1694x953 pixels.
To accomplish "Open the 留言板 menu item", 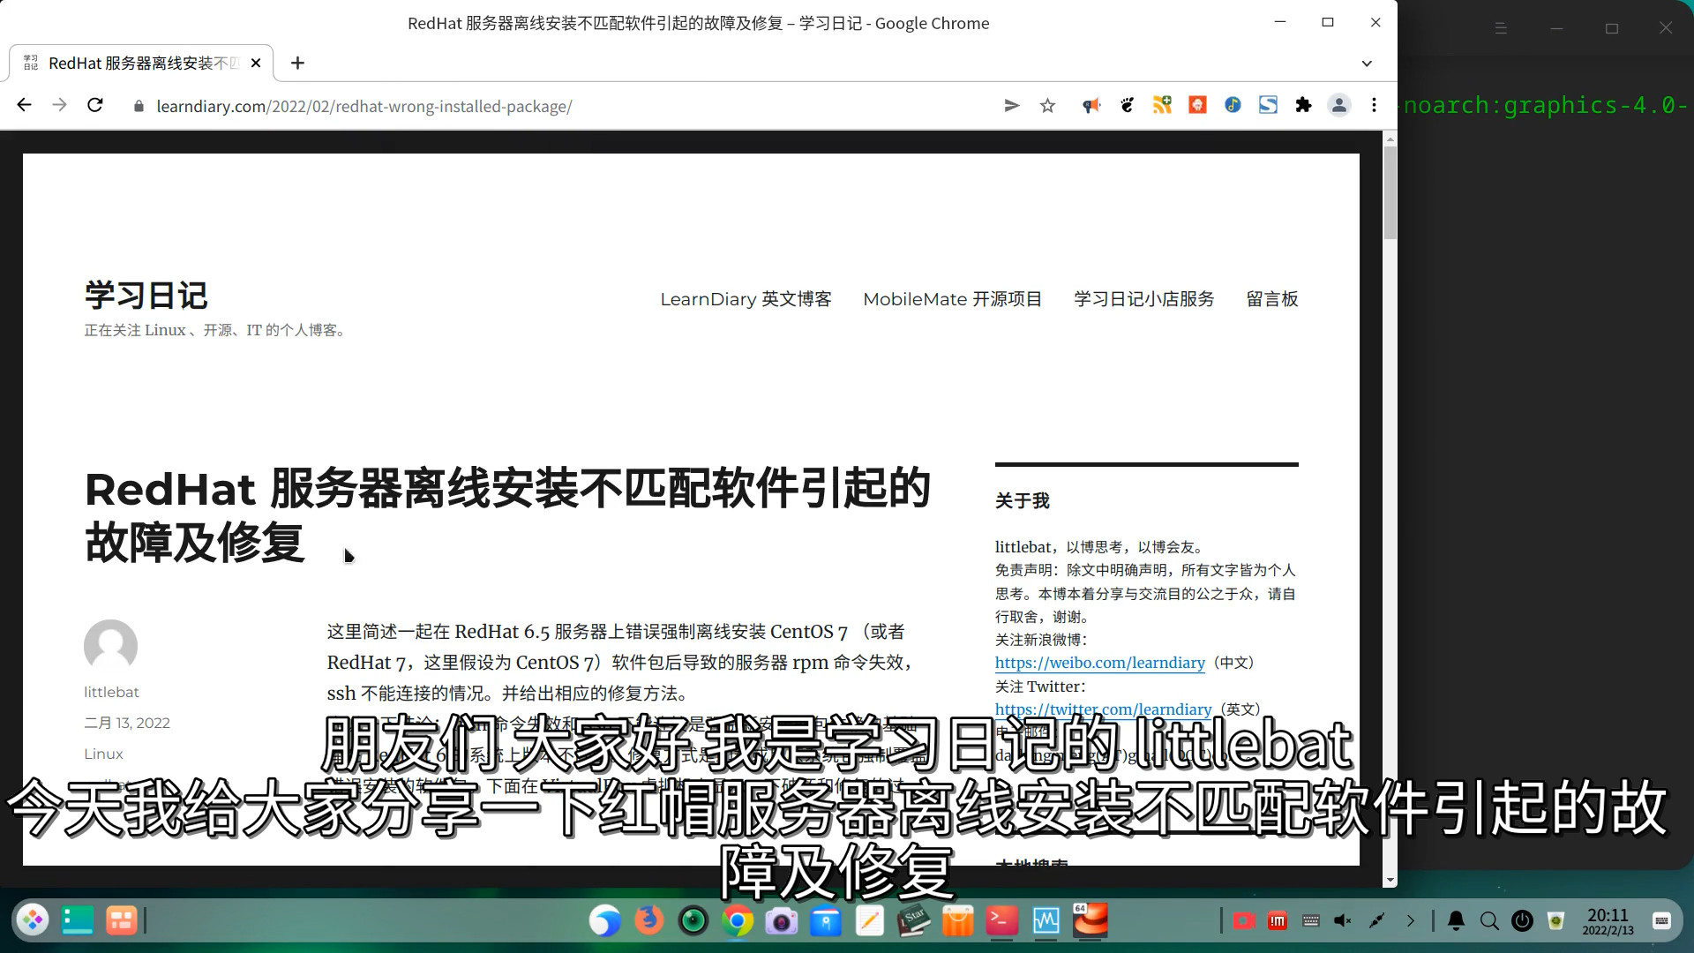I will click(x=1271, y=299).
